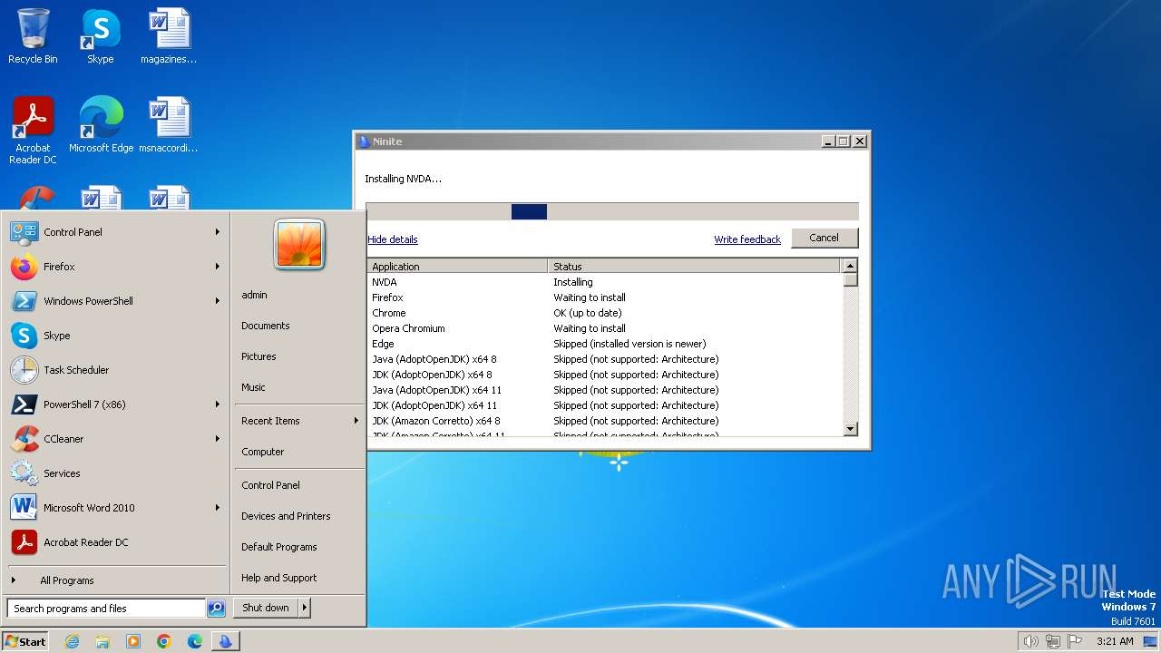This screenshot has width=1161, height=653.
Task: Expand Control Panel submenu arrow
Action: pyautogui.click(x=218, y=232)
